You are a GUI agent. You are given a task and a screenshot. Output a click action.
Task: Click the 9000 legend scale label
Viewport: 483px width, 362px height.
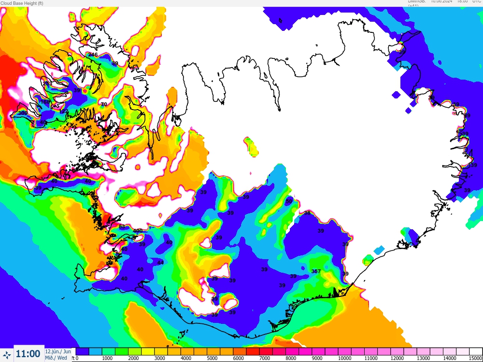coord(317,358)
